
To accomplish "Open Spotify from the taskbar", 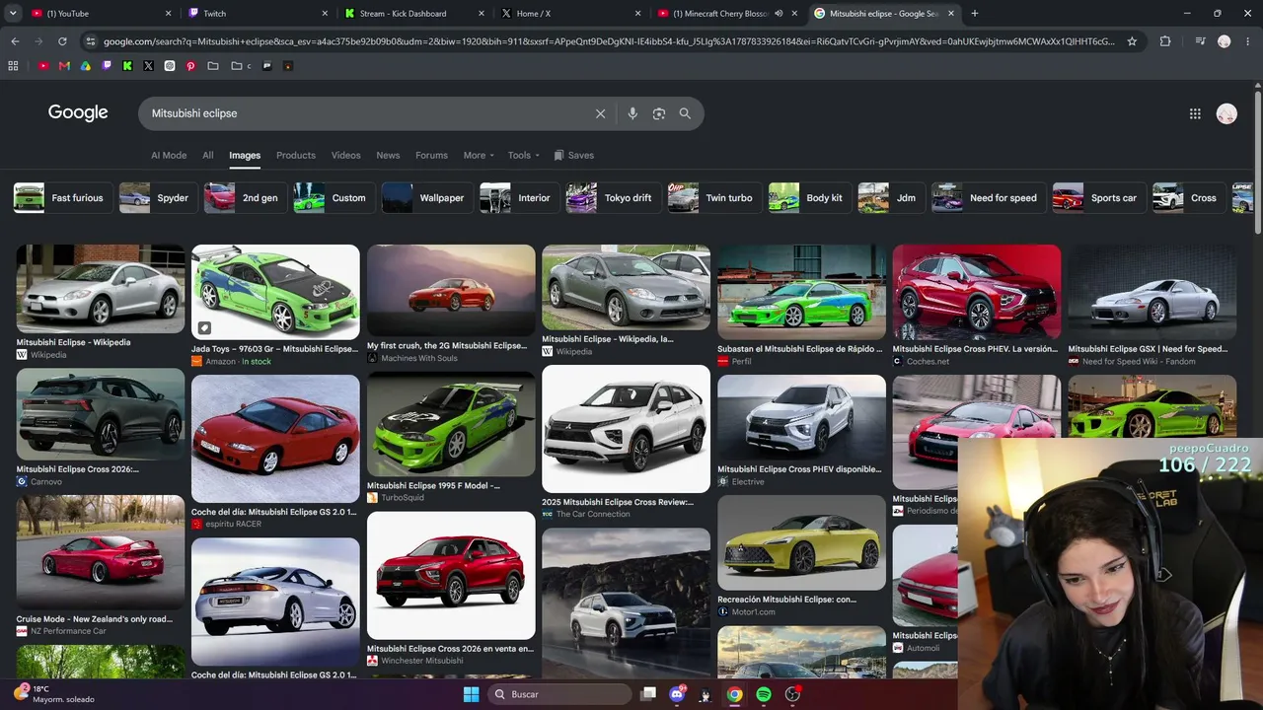I will tap(764, 694).
